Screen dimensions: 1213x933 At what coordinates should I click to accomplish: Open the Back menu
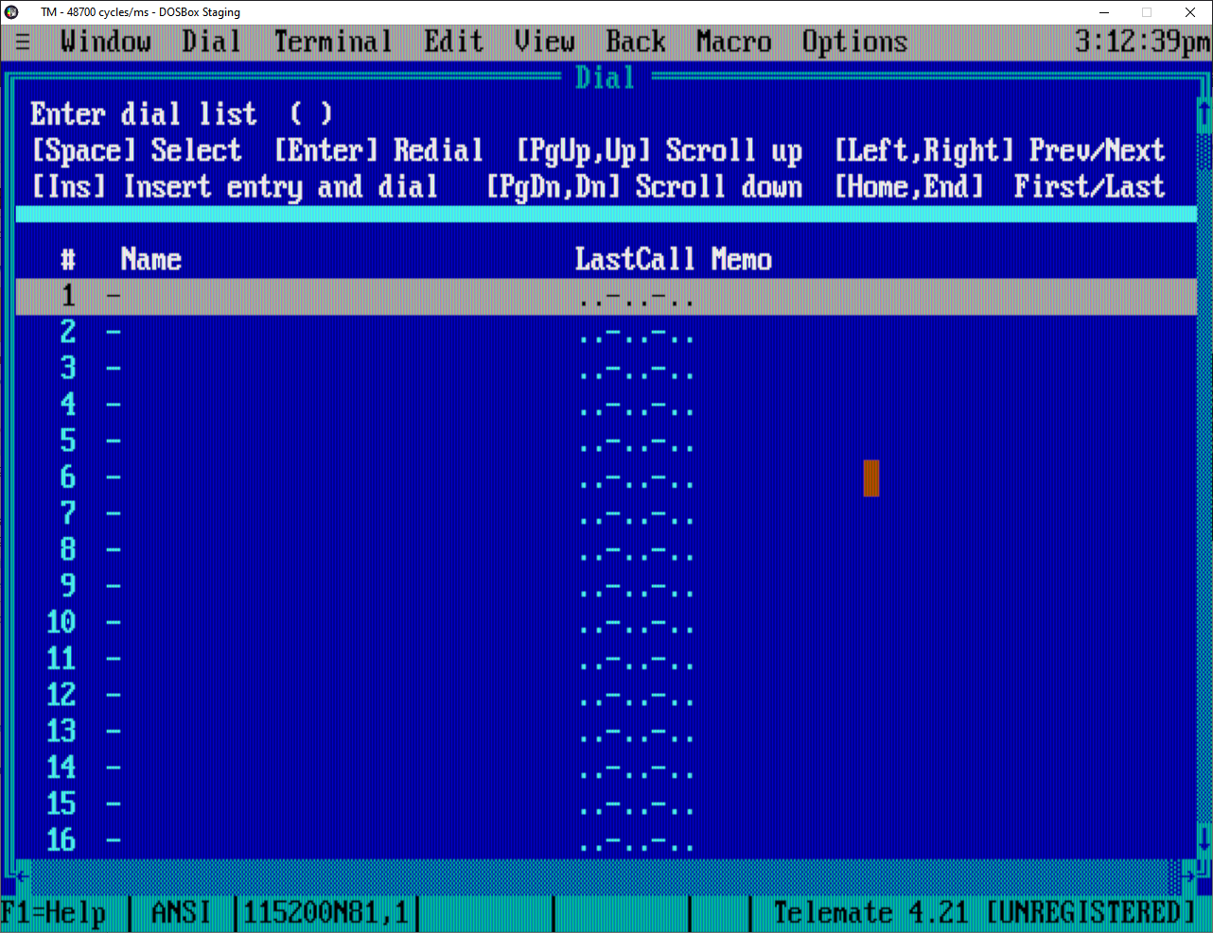(x=635, y=42)
